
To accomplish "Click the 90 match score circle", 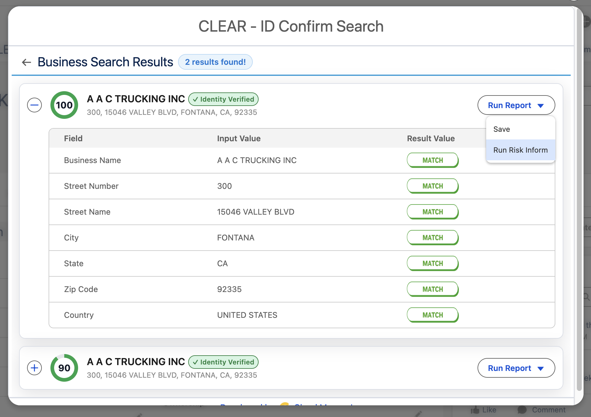I will tap(64, 368).
